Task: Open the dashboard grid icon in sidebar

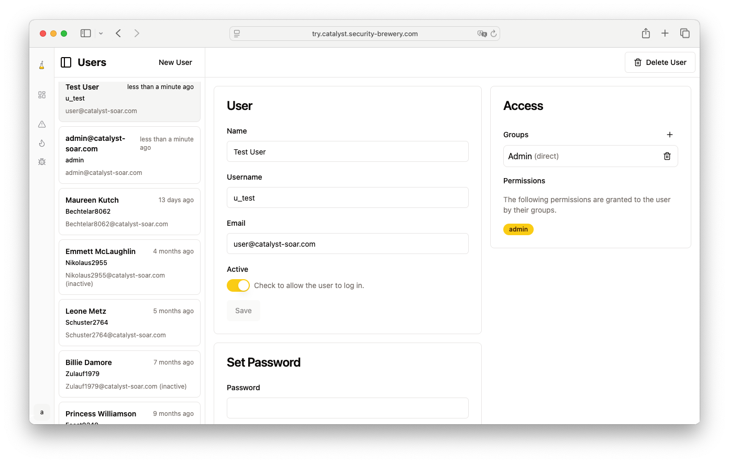Action: click(42, 95)
